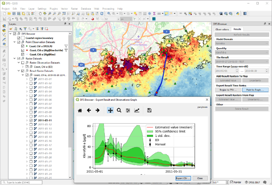Save the graph figure with the disk icon
This screenshot has width=272, height=185.
tap(149, 110)
